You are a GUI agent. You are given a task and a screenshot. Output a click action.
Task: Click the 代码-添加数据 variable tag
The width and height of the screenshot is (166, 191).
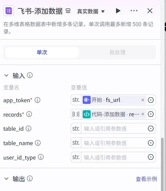click(x=114, y=114)
